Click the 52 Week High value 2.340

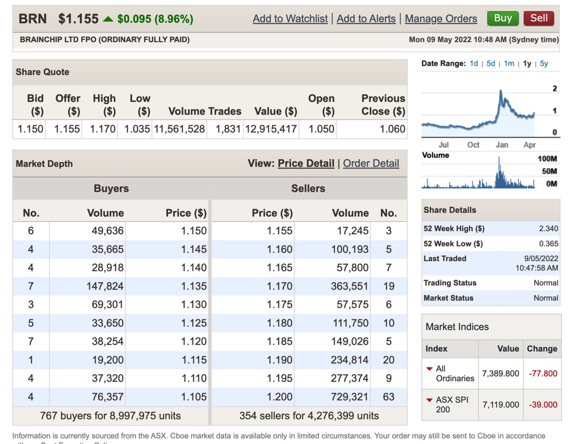[548, 228]
